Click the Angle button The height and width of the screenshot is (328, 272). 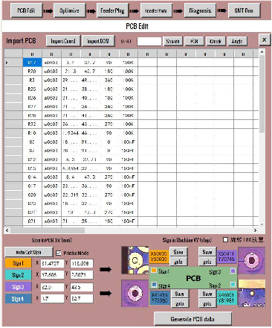[x=237, y=41]
